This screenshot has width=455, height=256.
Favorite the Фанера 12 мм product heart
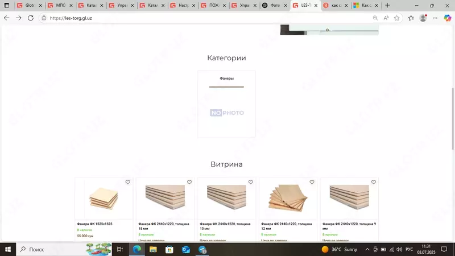click(312, 182)
